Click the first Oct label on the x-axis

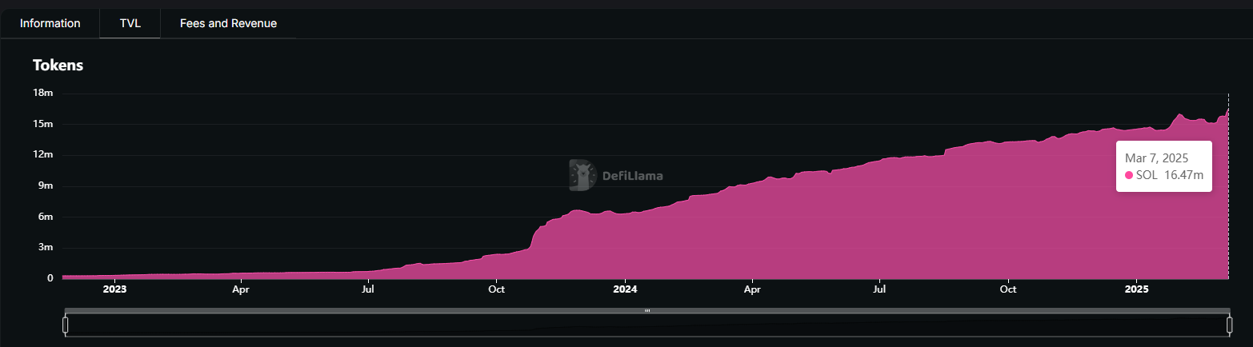497,289
